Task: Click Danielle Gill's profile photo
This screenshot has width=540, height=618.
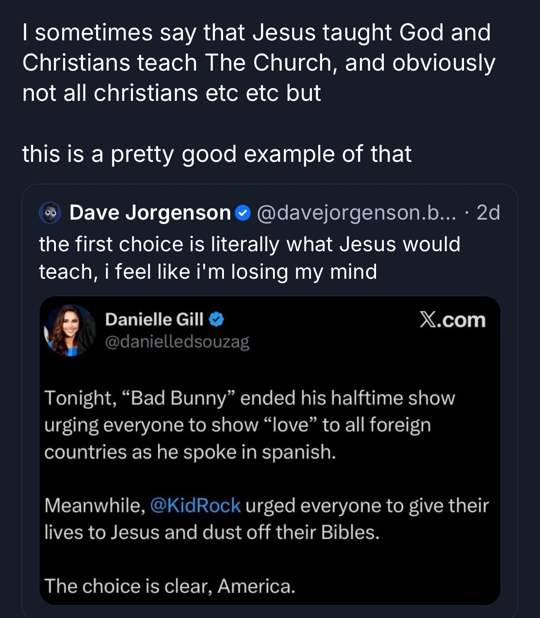Action: 70,330
